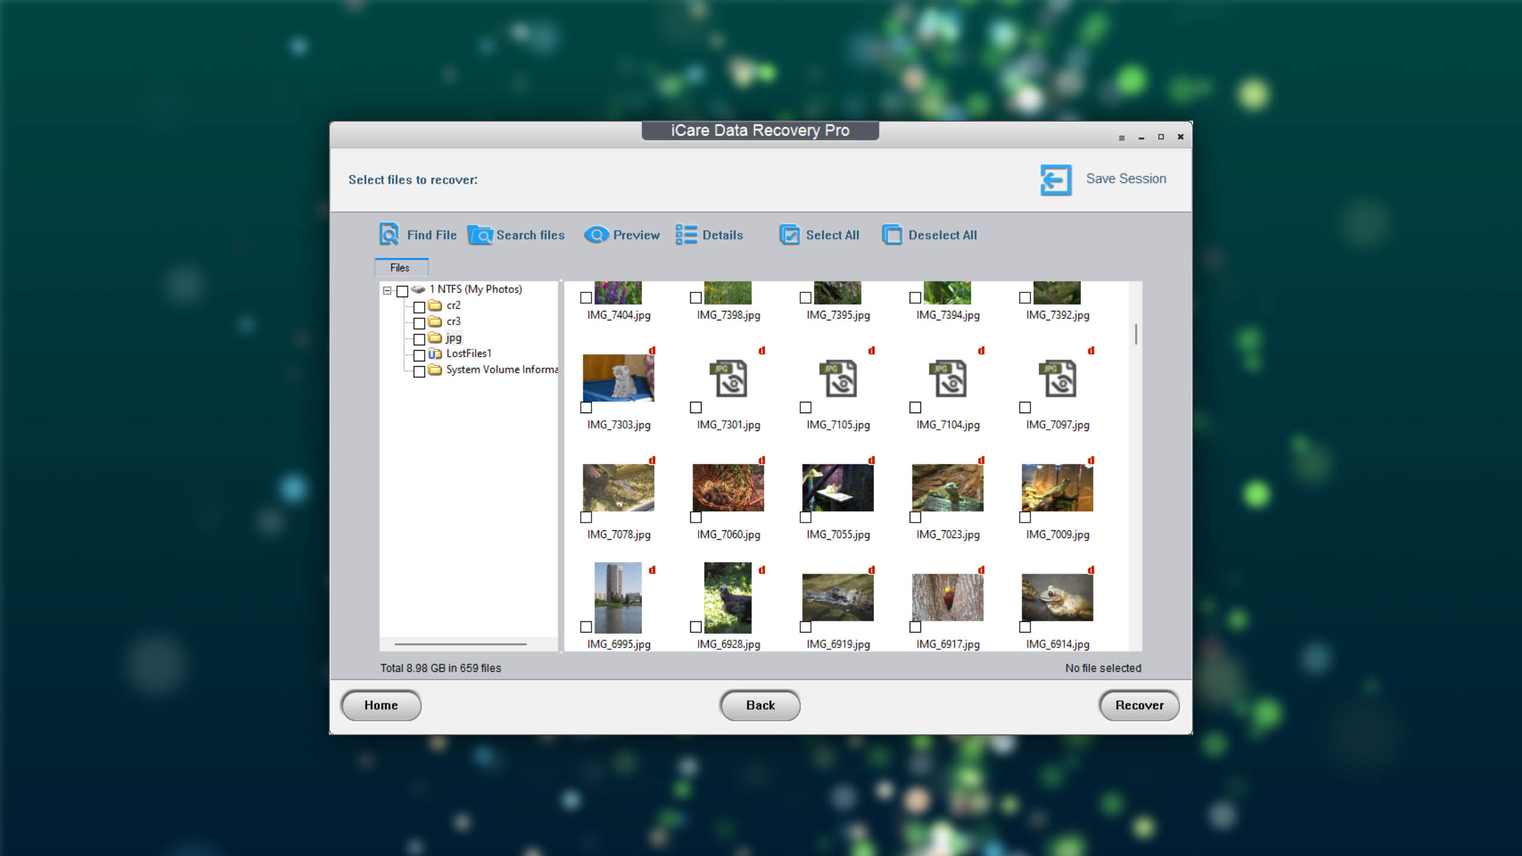Screen dimensions: 1522x856
Task: Tick the IMG_7023.jpg checkbox
Action: [x=916, y=517]
